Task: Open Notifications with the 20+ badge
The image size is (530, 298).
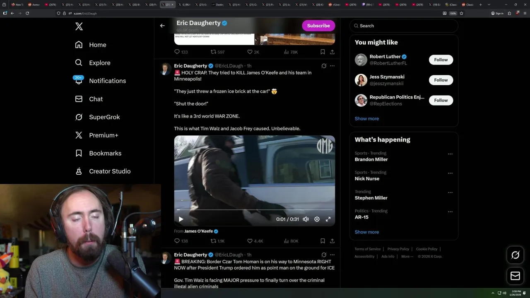Action: point(100,81)
